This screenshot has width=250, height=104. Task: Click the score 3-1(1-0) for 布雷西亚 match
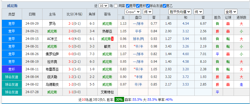[75, 69]
